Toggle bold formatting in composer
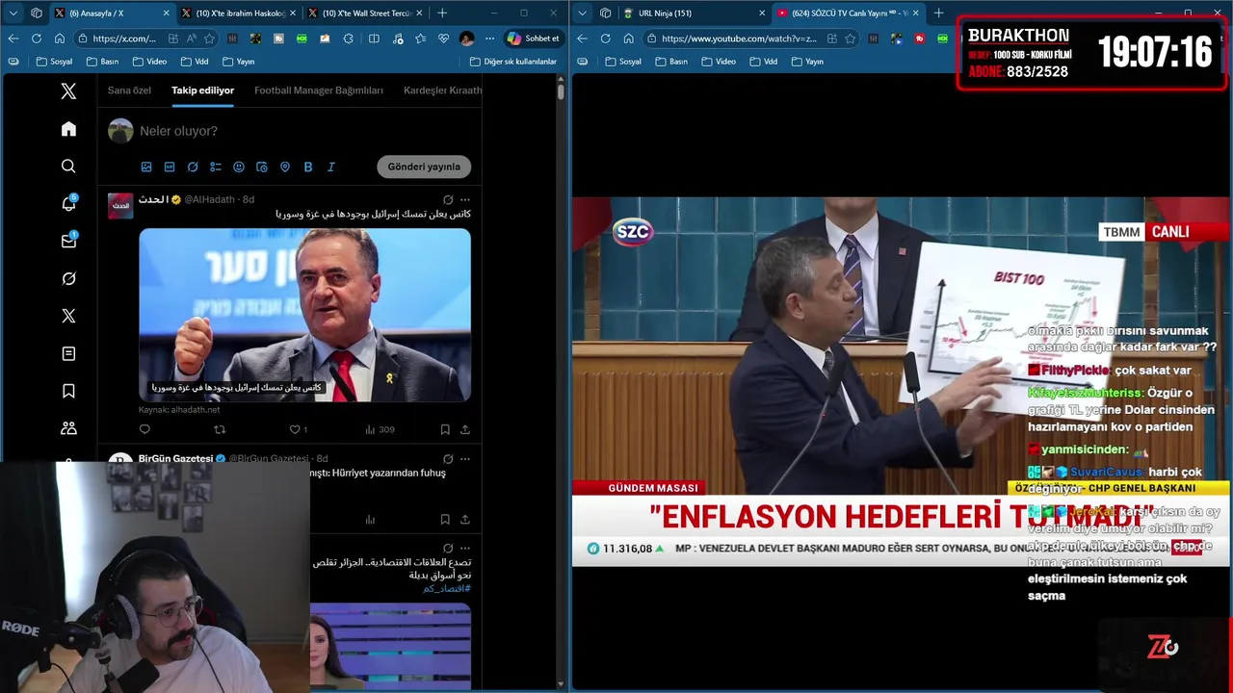1233x693 pixels. tap(308, 167)
